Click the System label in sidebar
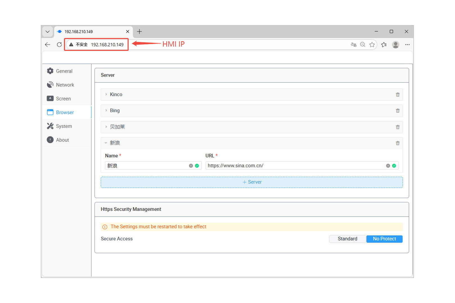The width and height of the screenshot is (455, 303). 64,126
